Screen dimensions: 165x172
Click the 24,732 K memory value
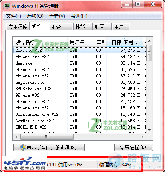pyautogui.click(x=130, y=95)
